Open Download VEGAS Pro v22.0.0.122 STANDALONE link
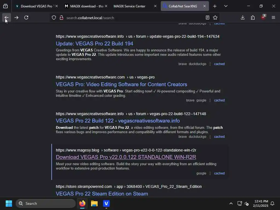The width and height of the screenshot is (280, 210). (x=126, y=157)
